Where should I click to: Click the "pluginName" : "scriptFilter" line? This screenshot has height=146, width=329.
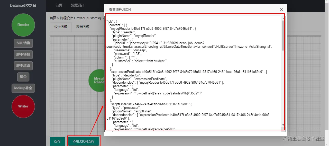tap(132, 111)
